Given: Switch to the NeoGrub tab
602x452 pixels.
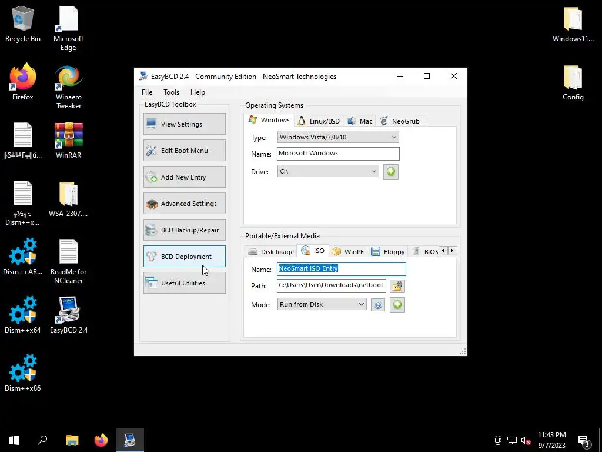Looking at the screenshot, I should click(400, 121).
